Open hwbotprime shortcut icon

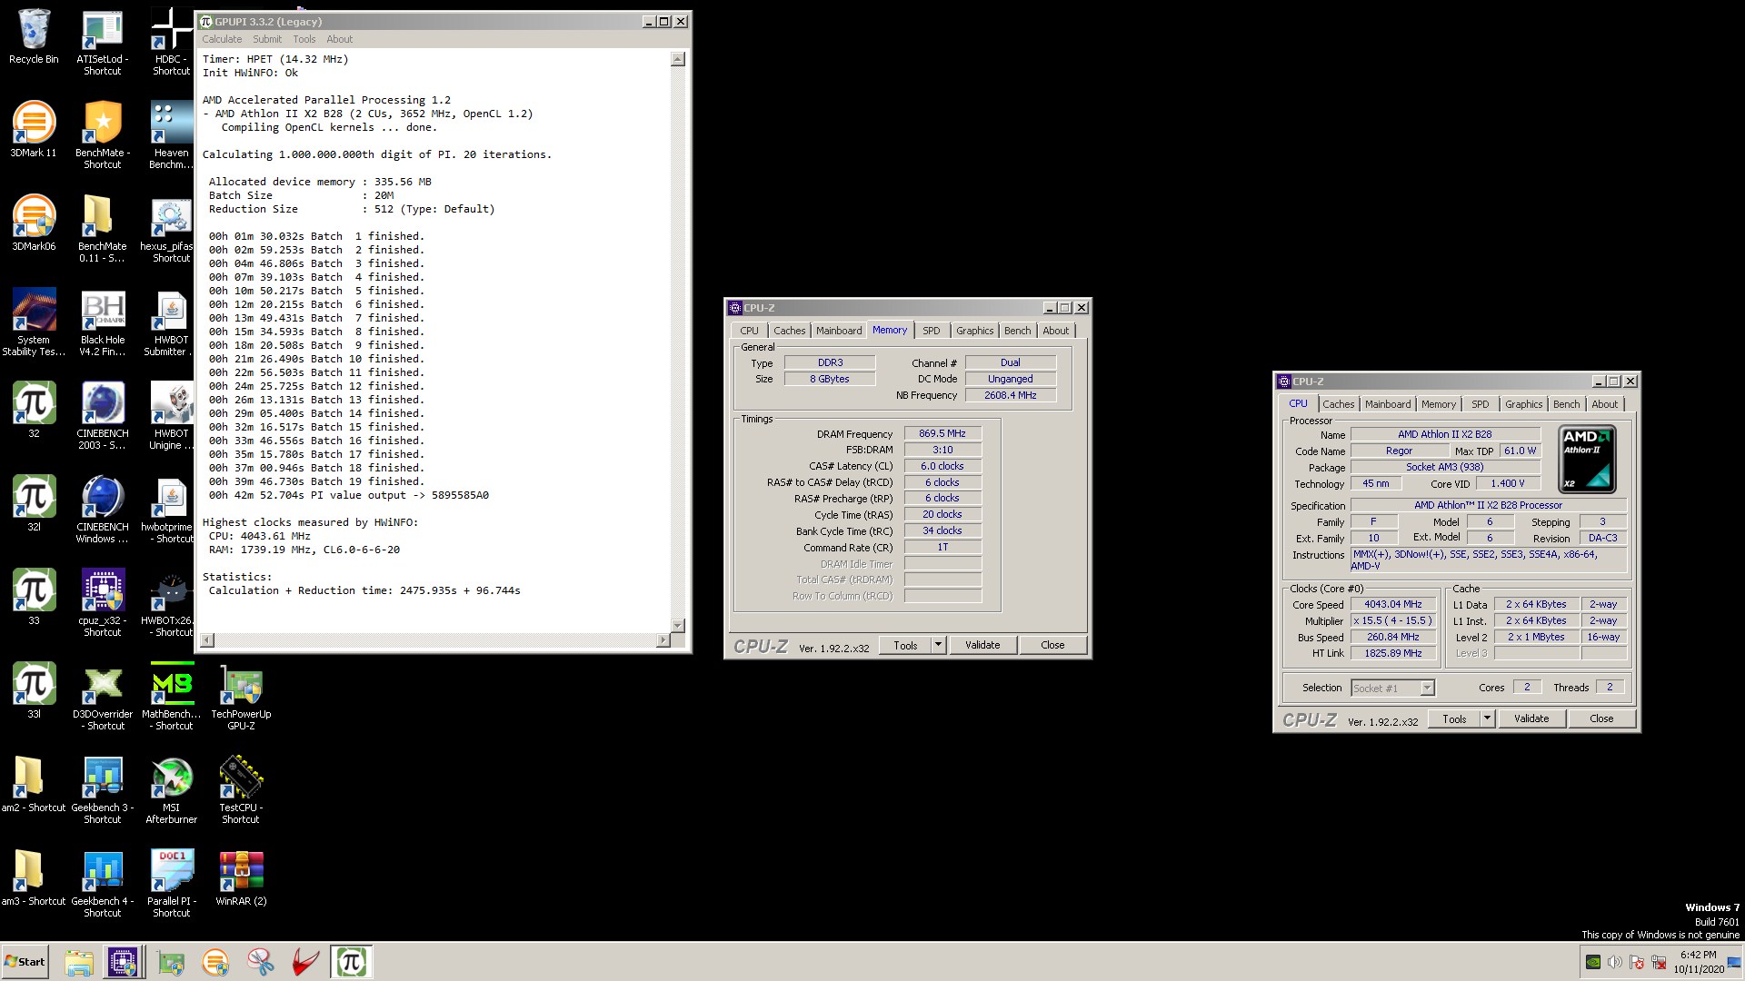[171, 510]
